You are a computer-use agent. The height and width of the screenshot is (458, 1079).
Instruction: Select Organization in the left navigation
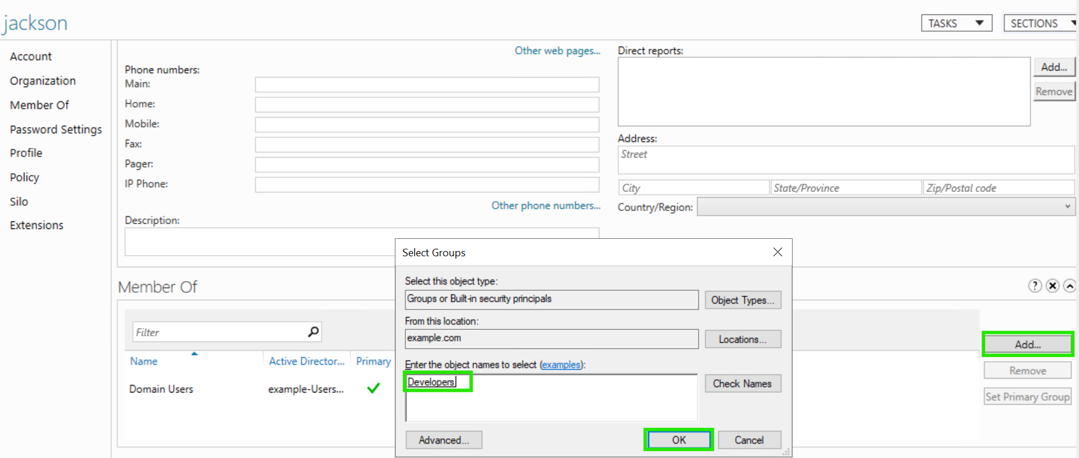[x=43, y=81]
